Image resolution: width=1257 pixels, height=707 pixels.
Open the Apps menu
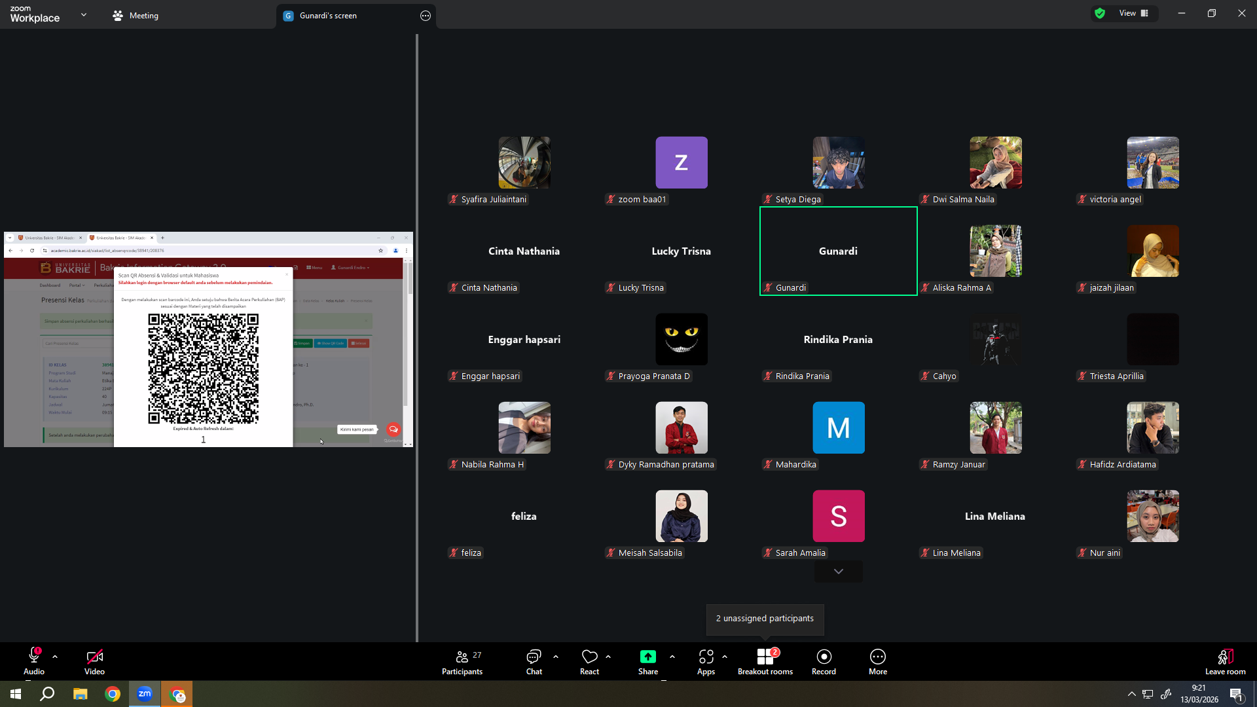(706, 661)
